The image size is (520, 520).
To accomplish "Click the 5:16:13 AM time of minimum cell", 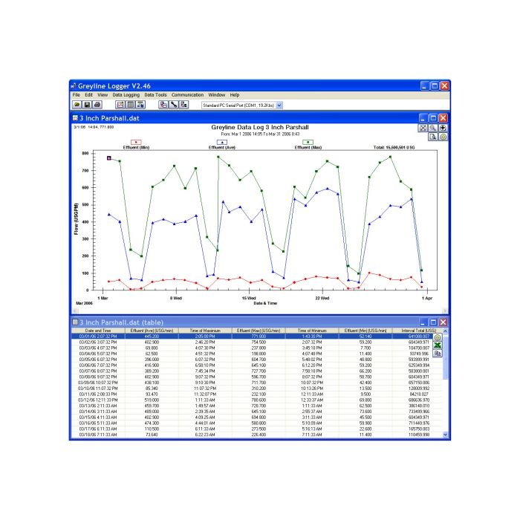I will point(312,429).
